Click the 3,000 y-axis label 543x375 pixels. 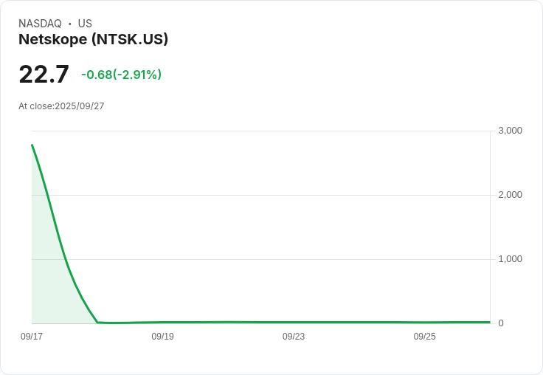[510, 131]
